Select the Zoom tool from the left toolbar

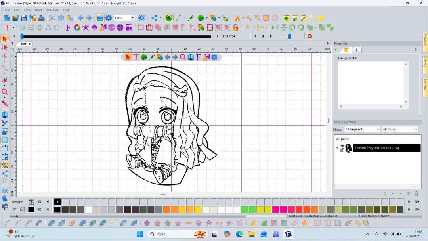point(5,92)
